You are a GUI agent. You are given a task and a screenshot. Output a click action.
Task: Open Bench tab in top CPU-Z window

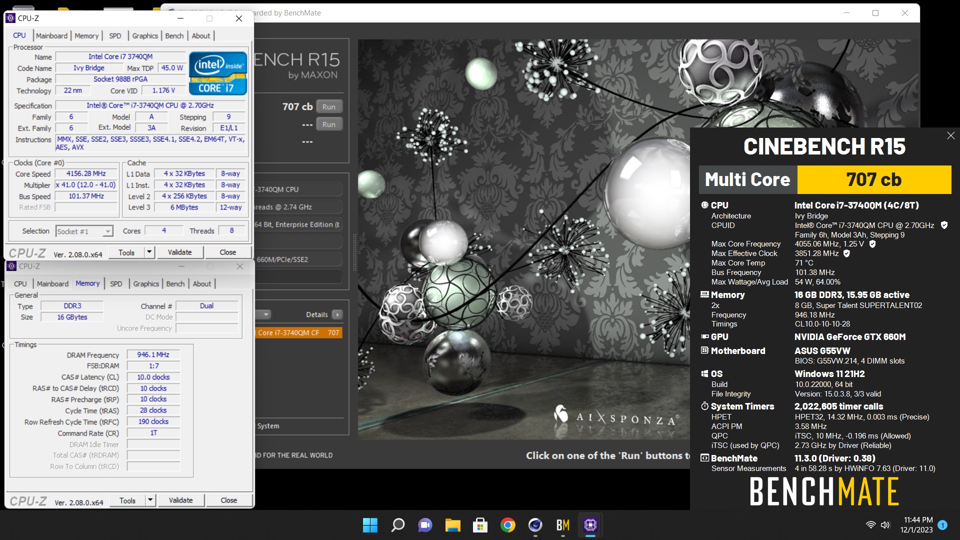pos(174,36)
